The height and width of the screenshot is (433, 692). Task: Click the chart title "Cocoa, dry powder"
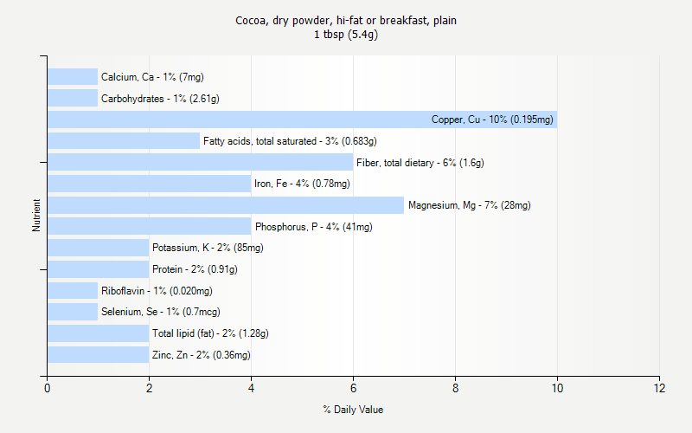346,20
